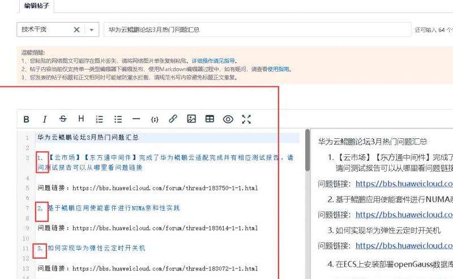The image size is (453, 279).
Task: Click the thread-183614 URL line in editor
Action: (148, 228)
